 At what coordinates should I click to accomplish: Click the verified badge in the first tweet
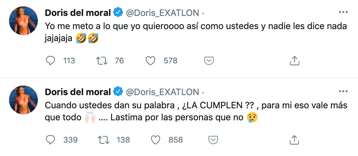118,13
